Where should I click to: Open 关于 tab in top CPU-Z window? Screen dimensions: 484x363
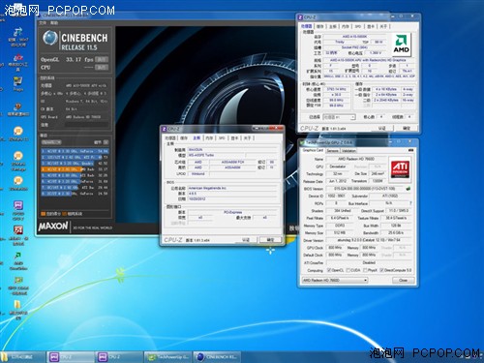[383, 26]
